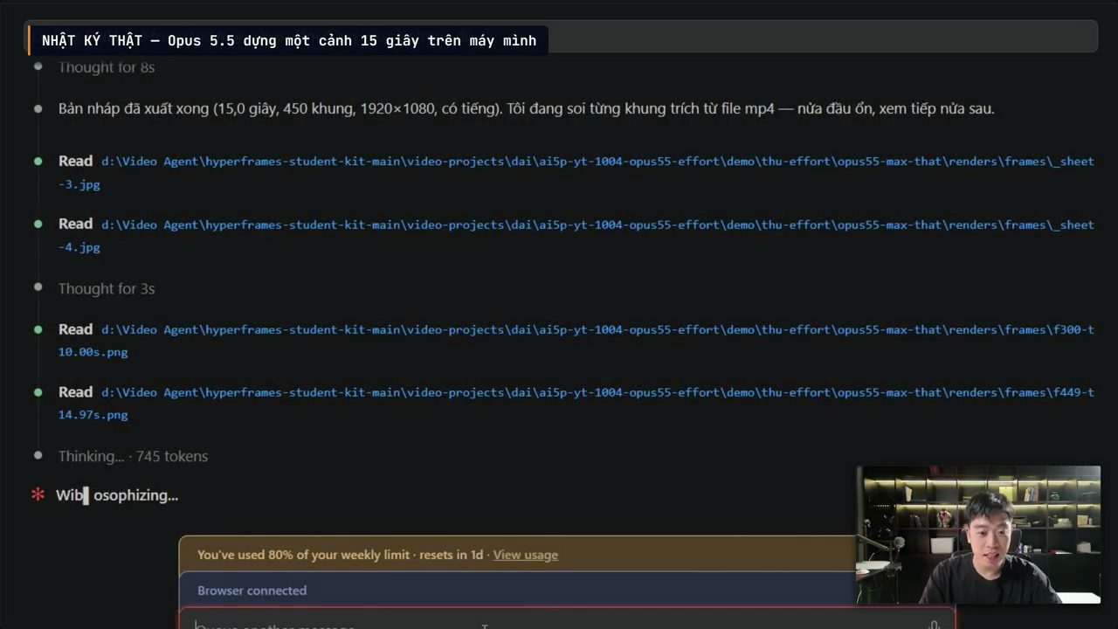Open the View usage link
The width and height of the screenshot is (1118, 629).
point(525,555)
